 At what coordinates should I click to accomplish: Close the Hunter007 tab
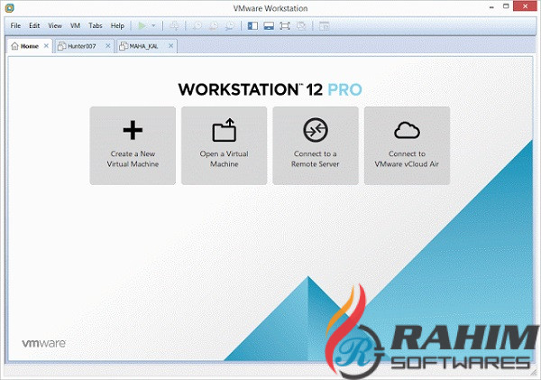[x=108, y=46]
